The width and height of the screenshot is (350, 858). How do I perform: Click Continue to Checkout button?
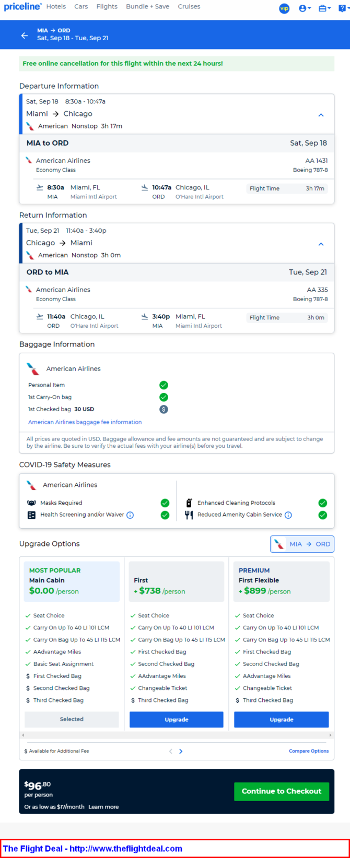tap(282, 791)
